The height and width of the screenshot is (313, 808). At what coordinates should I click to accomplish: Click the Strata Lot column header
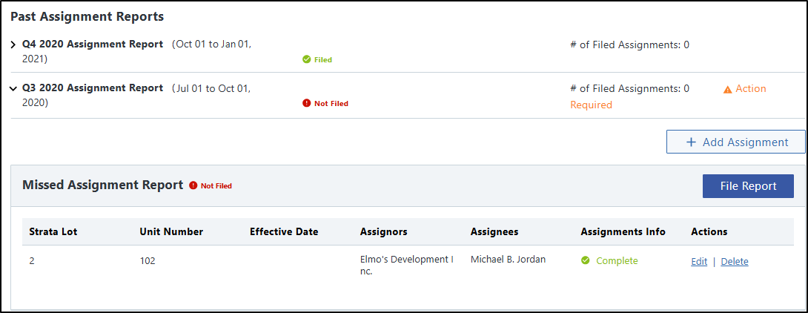click(x=53, y=232)
